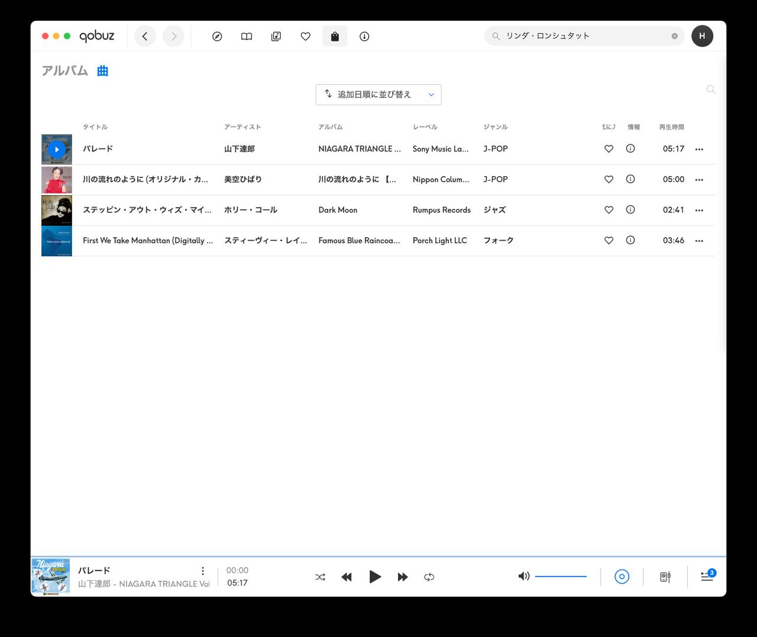Open the Downloads icon

364,36
